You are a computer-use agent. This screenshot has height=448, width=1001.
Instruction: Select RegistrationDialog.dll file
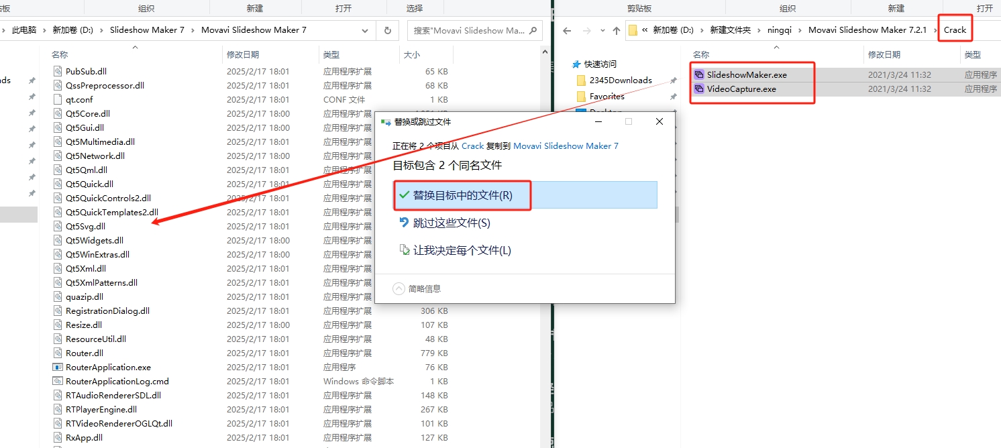point(107,311)
